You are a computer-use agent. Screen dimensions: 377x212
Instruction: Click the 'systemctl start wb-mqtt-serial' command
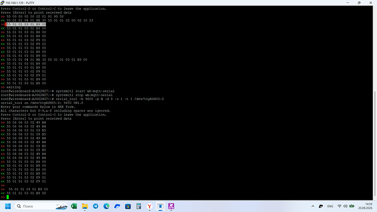(x=85, y=91)
